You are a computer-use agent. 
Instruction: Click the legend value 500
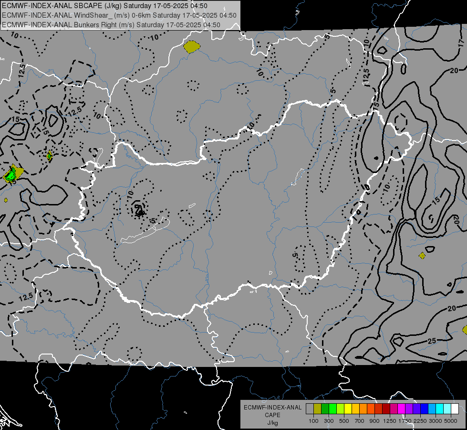point(344,421)
